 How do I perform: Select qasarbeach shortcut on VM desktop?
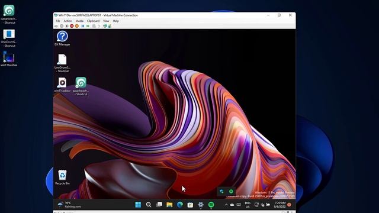tap(81, 86)
